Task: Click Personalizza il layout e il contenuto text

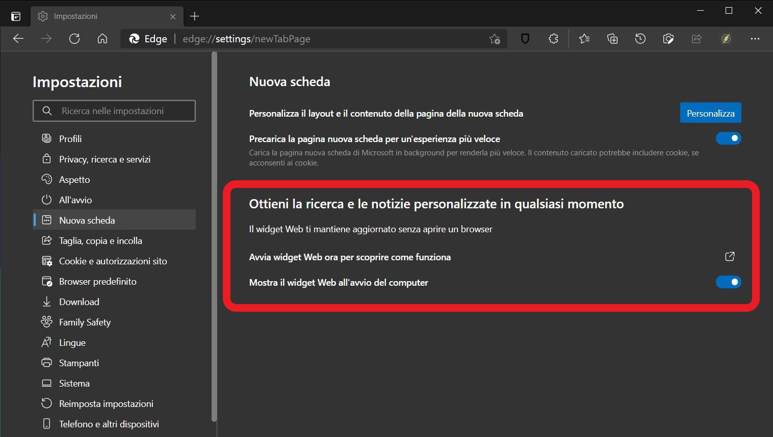Action: [x=386, y=114]
